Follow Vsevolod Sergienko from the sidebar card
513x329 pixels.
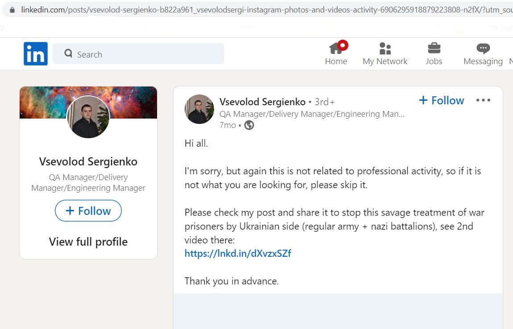pos(88,210)
